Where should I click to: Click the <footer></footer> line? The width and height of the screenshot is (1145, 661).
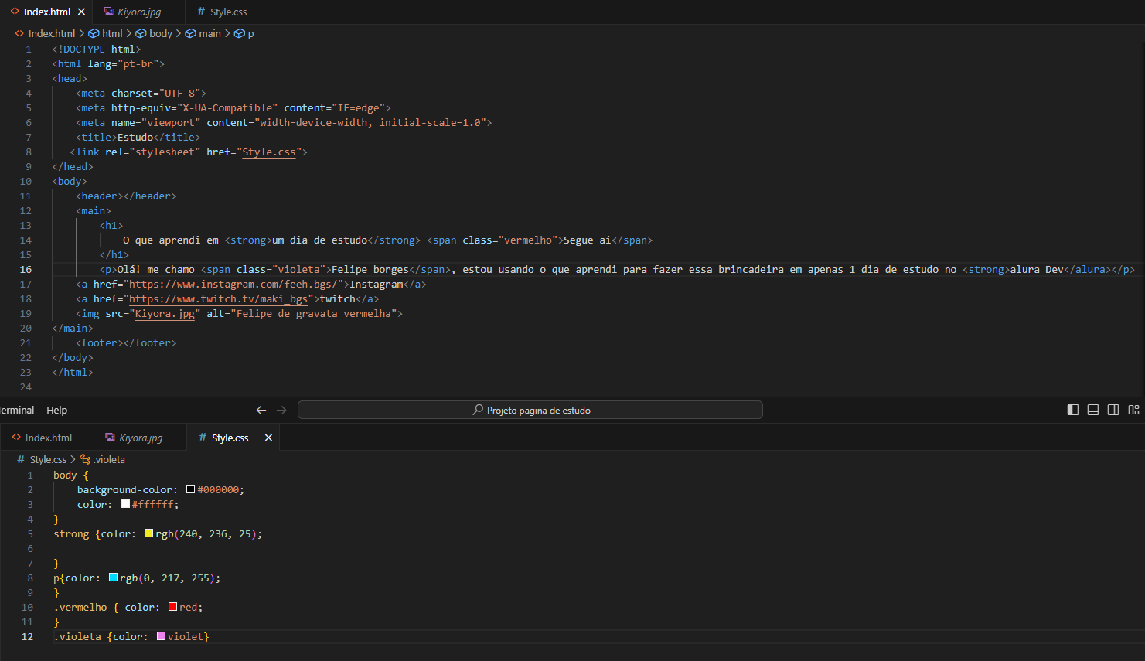(126, 342)
